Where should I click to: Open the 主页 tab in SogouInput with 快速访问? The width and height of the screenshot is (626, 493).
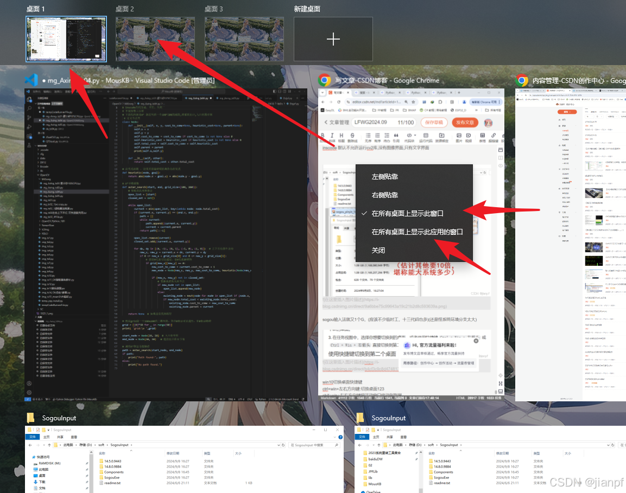pos(47,437)
